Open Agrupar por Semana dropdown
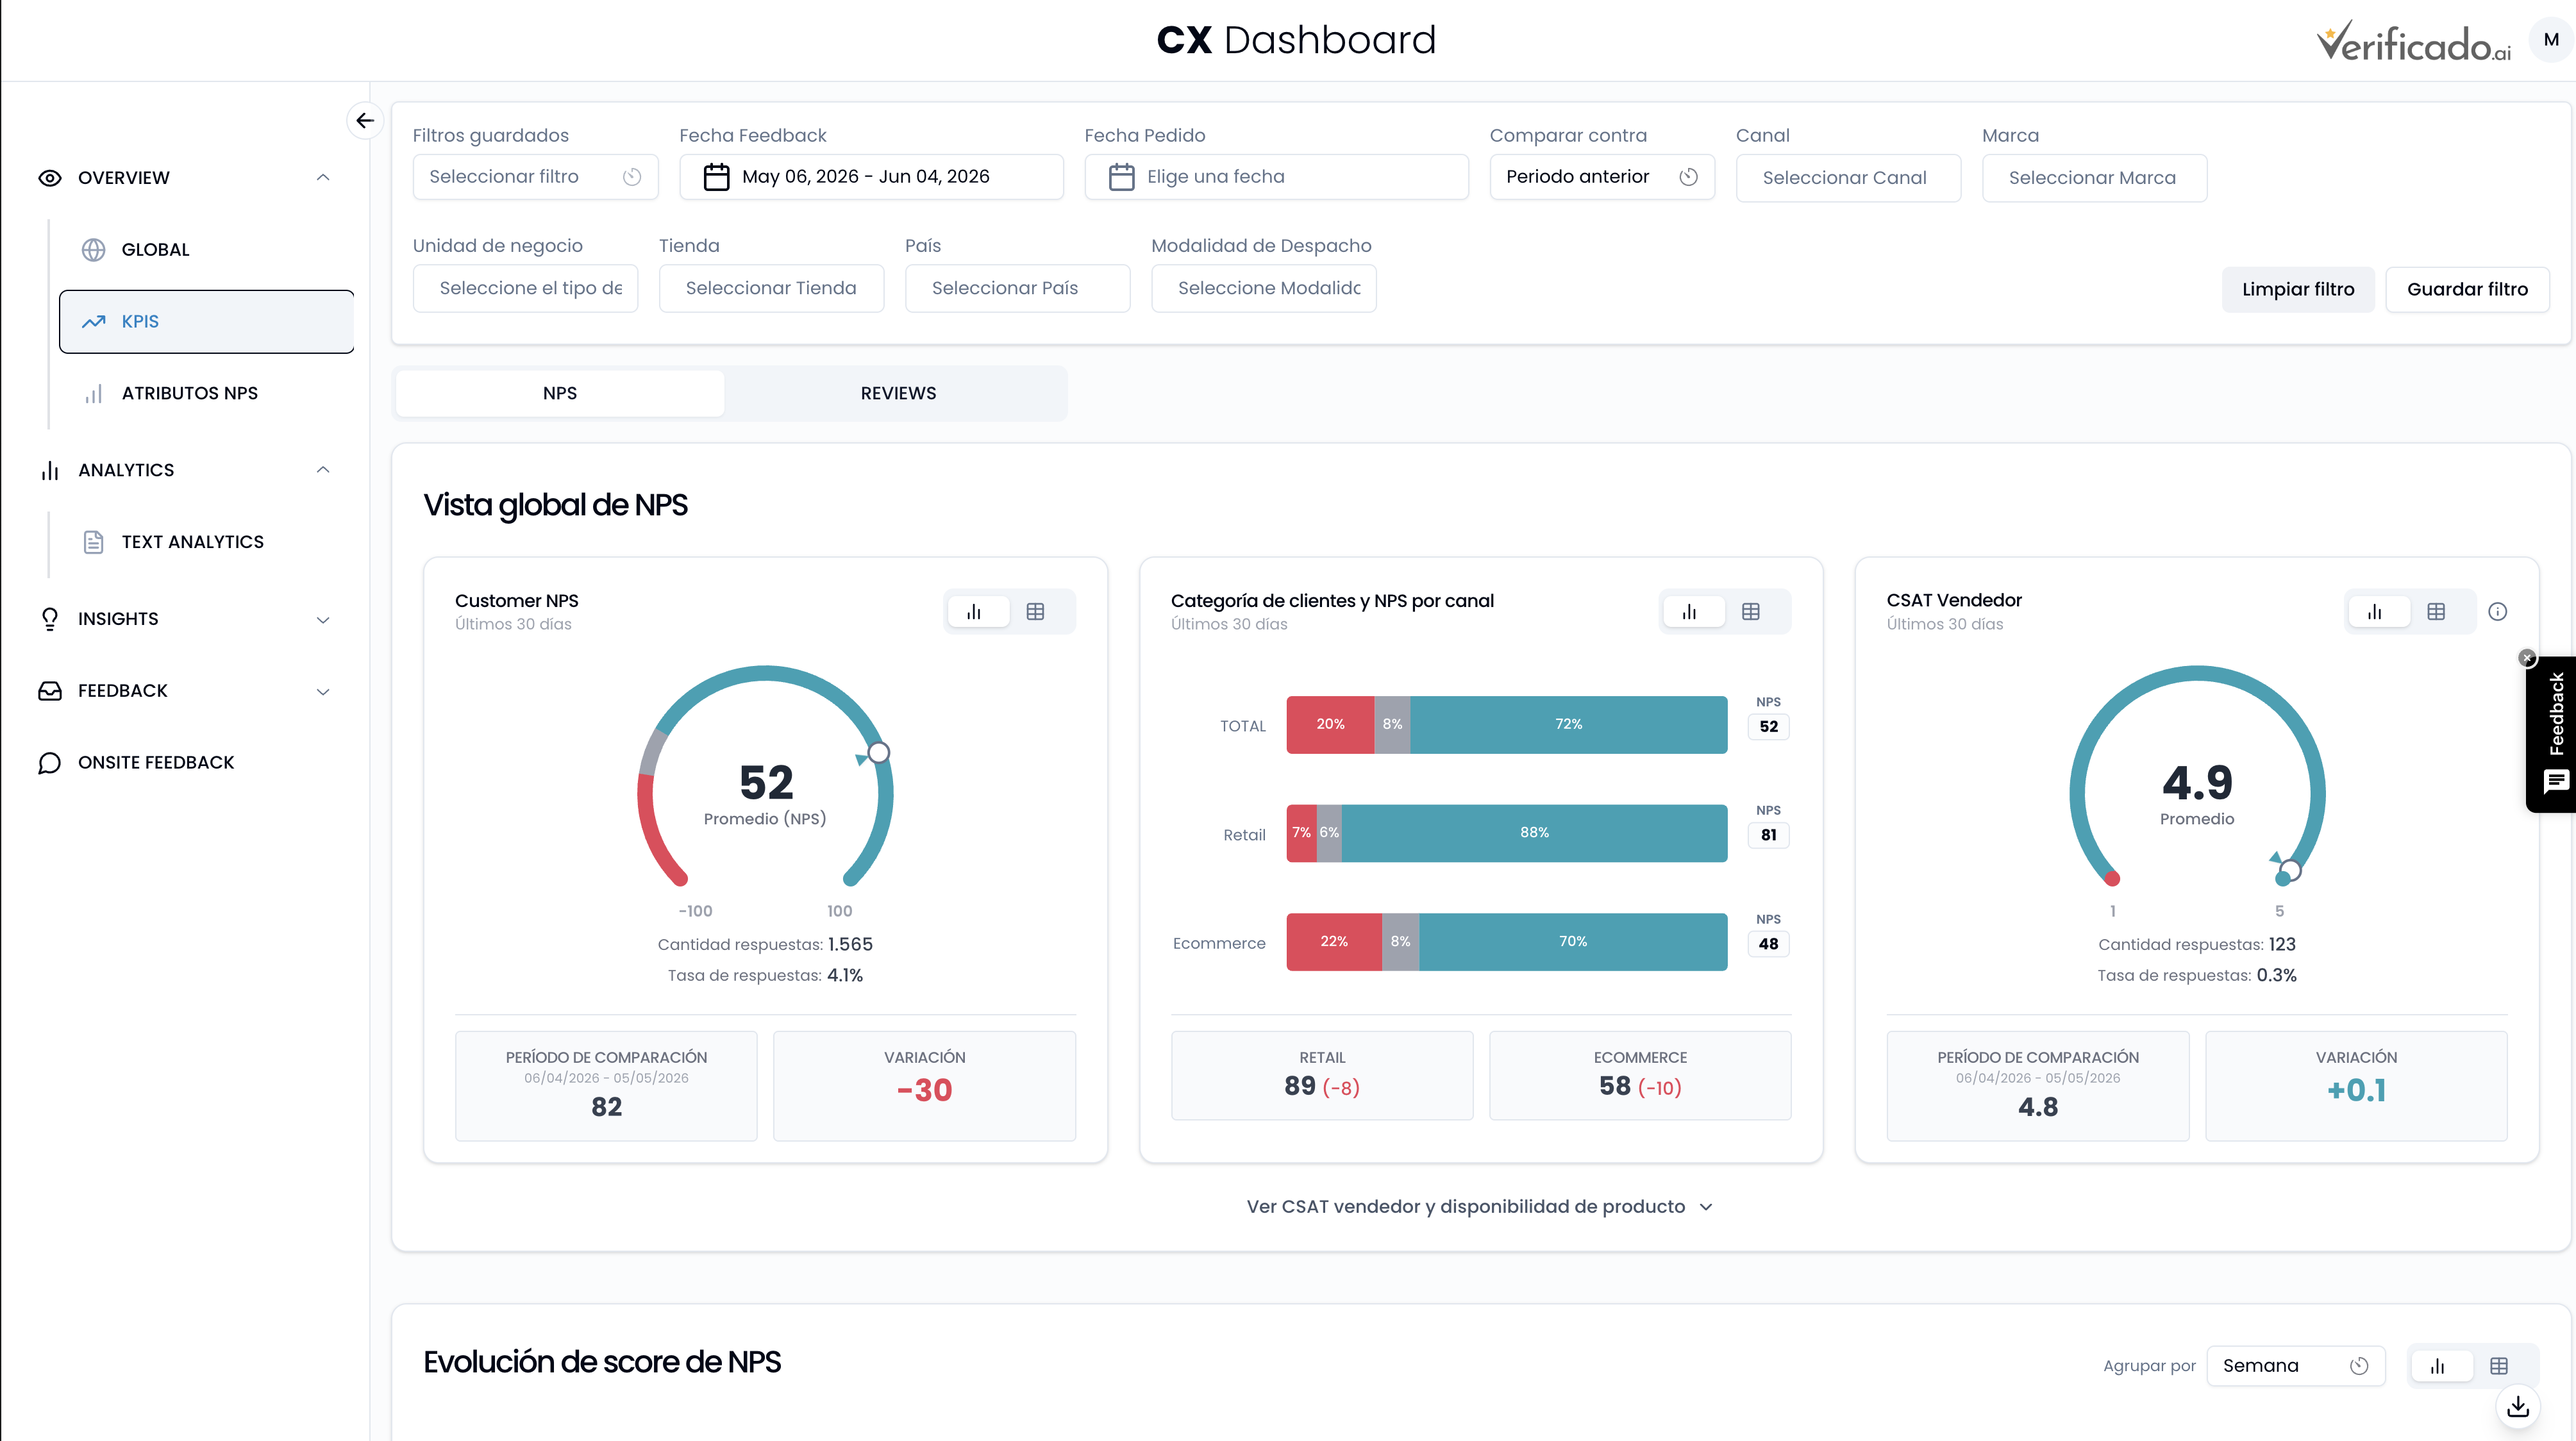 (2295, 1366)
